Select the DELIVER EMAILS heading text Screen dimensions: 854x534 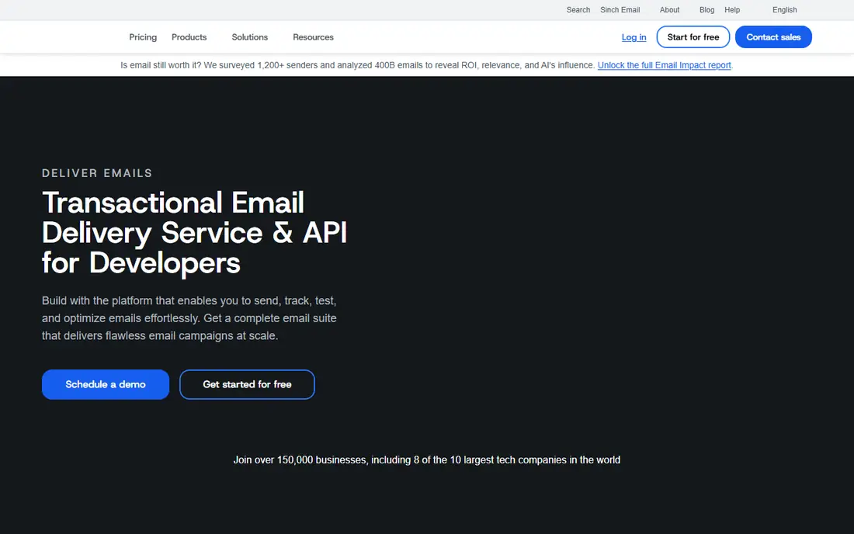[x=97, y=173]
